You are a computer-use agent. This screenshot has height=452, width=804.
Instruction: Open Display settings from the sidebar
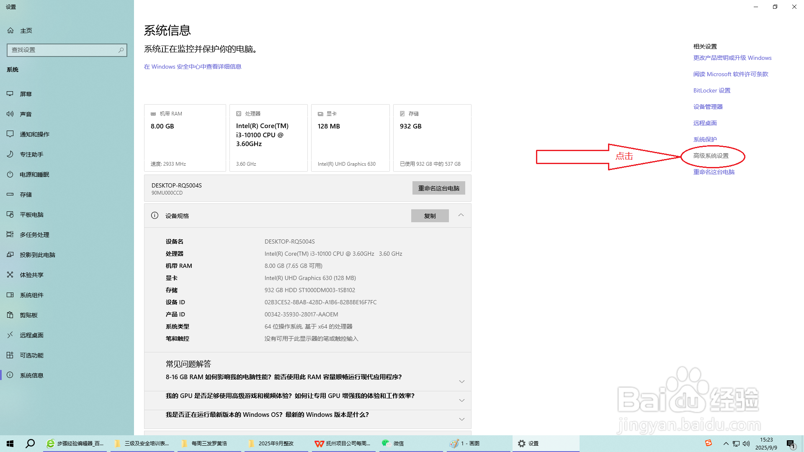point(26,94)
